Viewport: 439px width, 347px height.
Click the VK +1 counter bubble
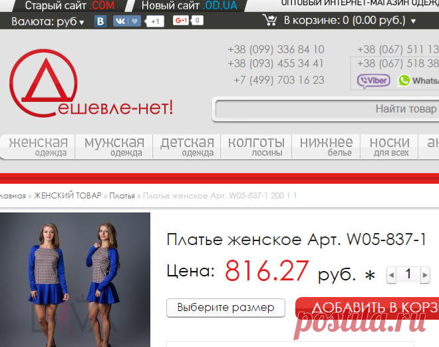pos(154,21)
